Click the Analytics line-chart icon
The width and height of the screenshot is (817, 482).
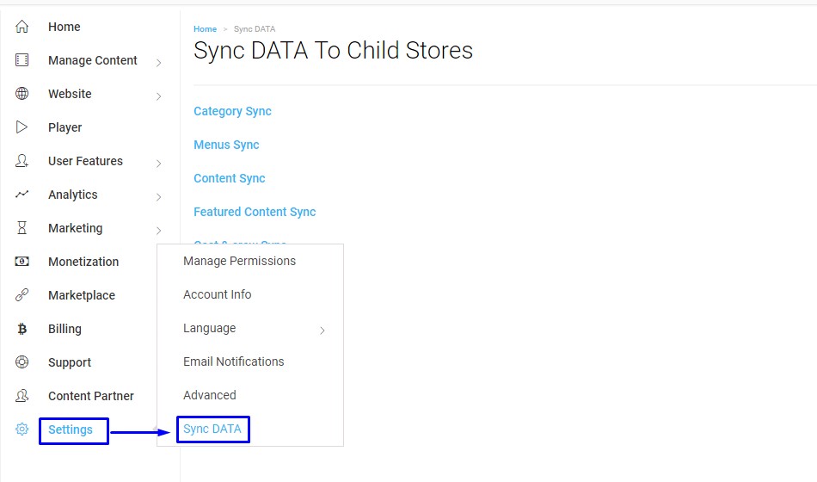pyautogui.click(x=22, y=195)
